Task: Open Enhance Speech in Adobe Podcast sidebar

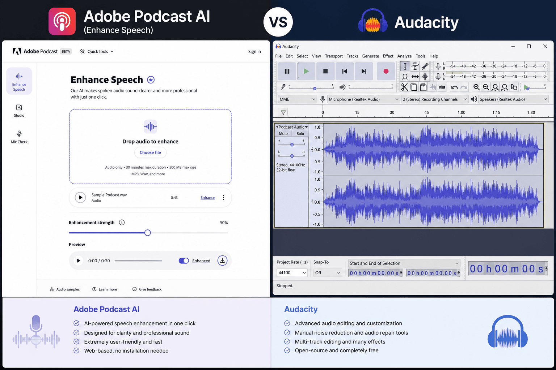Action: [x=19, y=81]
